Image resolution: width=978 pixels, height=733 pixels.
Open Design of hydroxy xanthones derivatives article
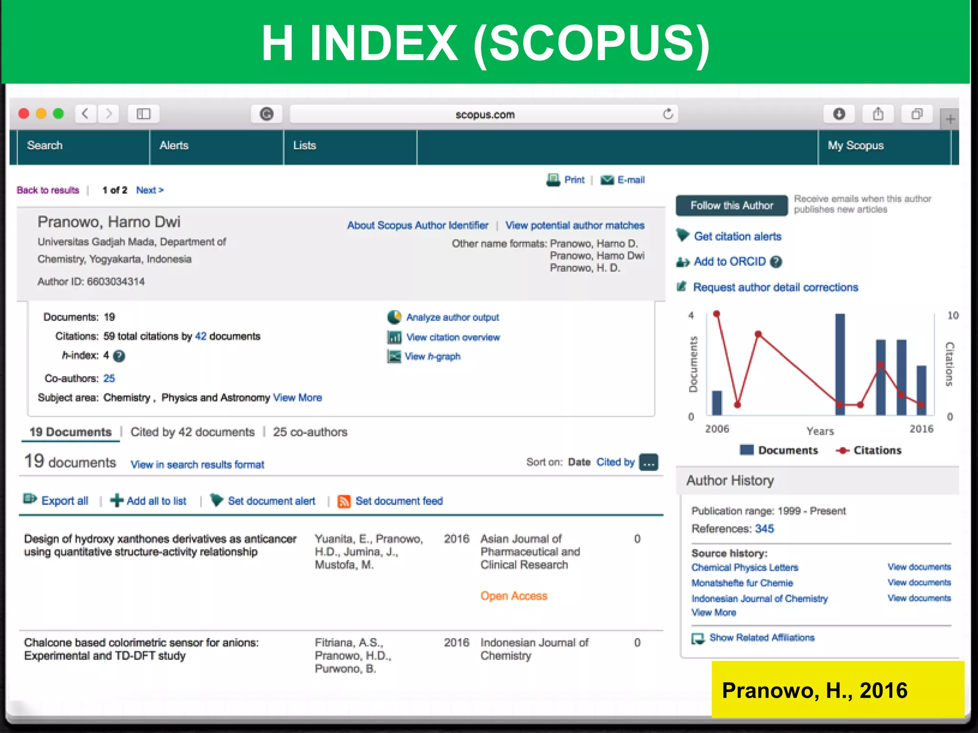(160, 545)
